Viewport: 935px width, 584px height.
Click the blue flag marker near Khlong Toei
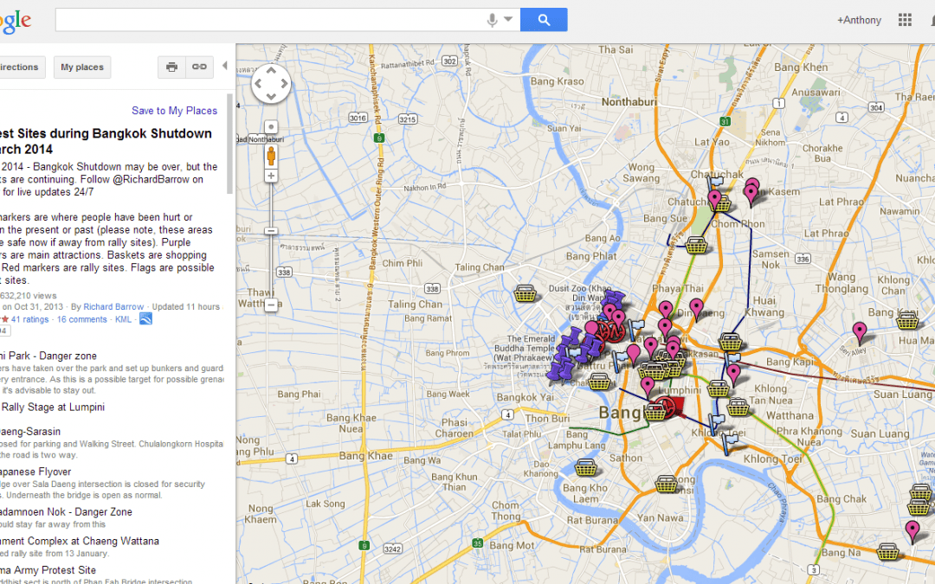point(730,443)
